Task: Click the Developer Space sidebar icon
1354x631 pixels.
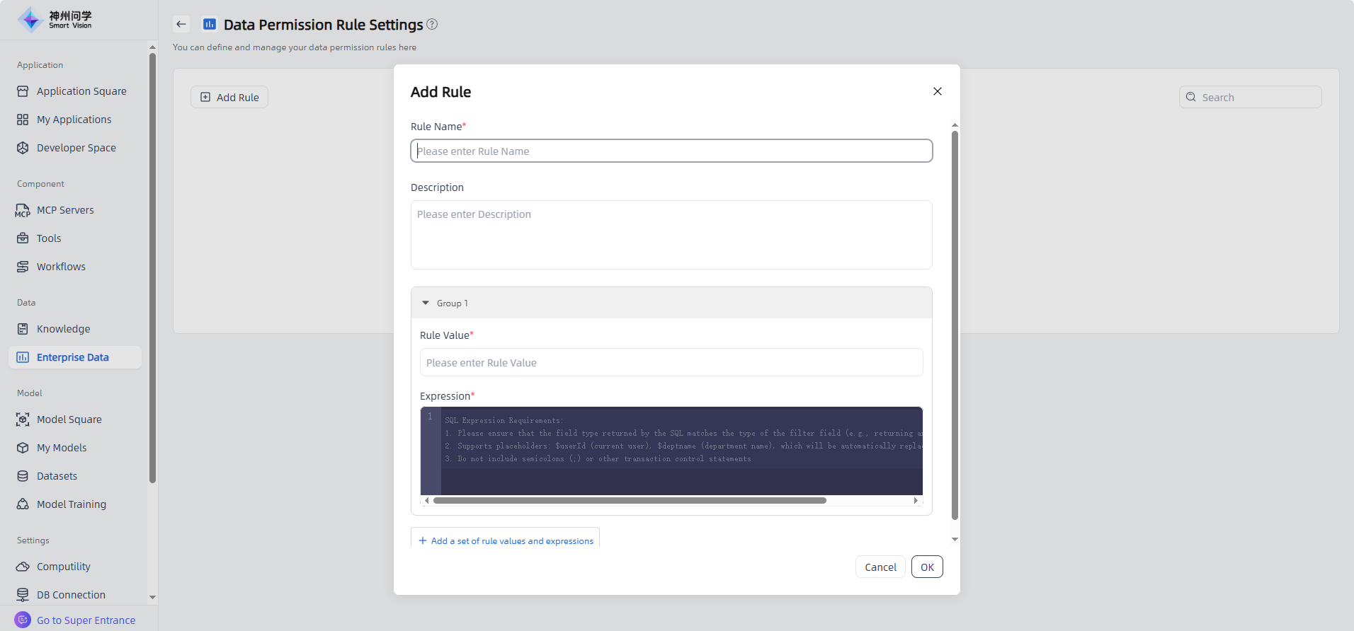Action: [23, 148]
